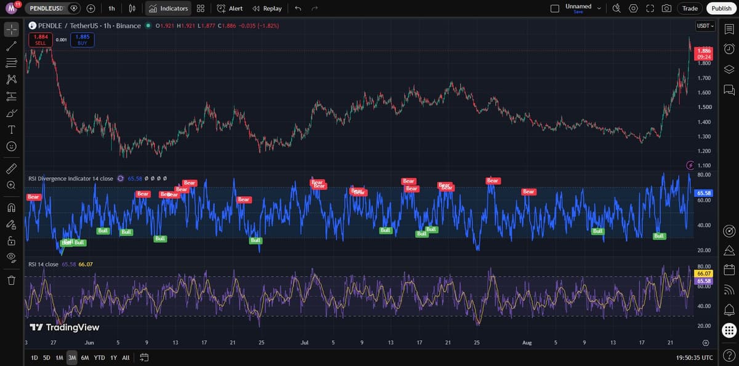Open the USDT price scale currency dropdown
Viewport: 739px width, 366px height.
[705, 26]
